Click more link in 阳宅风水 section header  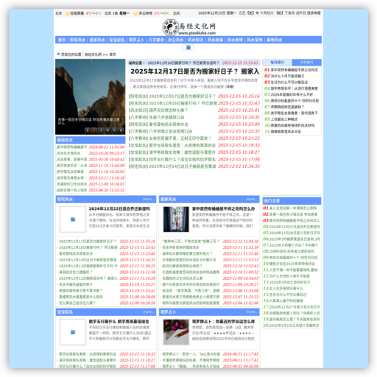pos(149,199)
